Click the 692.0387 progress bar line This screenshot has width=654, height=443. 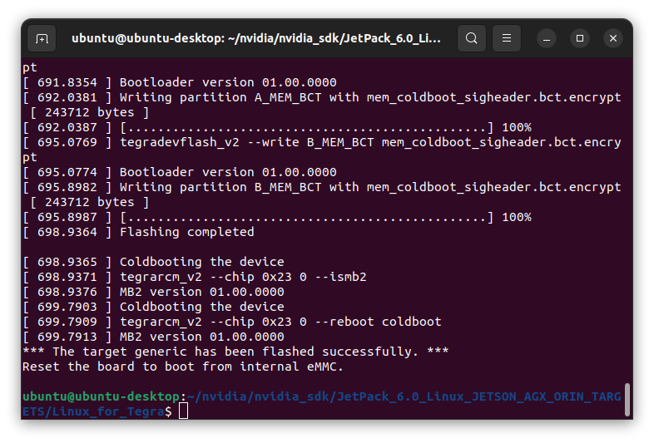277,127
